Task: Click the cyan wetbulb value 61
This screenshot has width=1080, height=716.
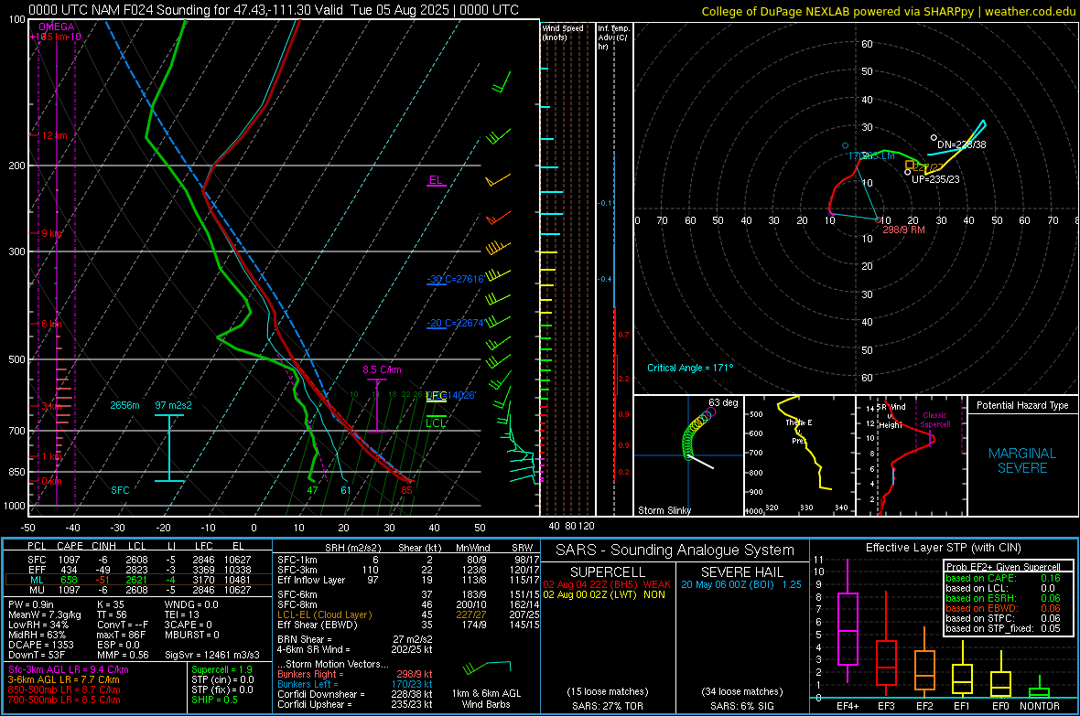Action: tap(345, 490)
